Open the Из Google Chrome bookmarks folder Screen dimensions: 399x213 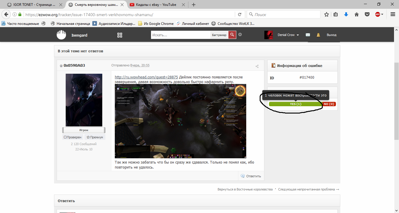(x=156, y=24)
